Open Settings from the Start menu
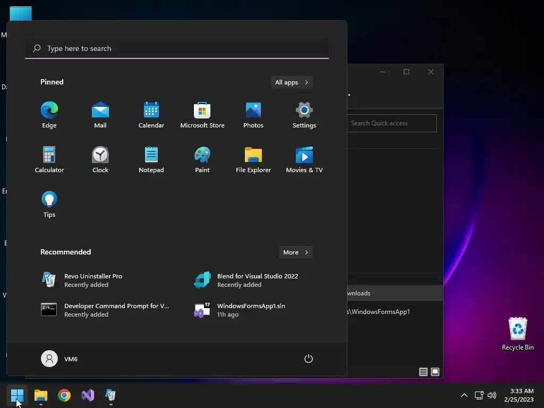The height and width of the screenshot is (408, 544). click(x=304, y=115)
